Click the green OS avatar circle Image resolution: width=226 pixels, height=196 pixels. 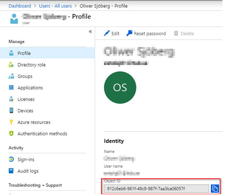[x=120, y=88]
